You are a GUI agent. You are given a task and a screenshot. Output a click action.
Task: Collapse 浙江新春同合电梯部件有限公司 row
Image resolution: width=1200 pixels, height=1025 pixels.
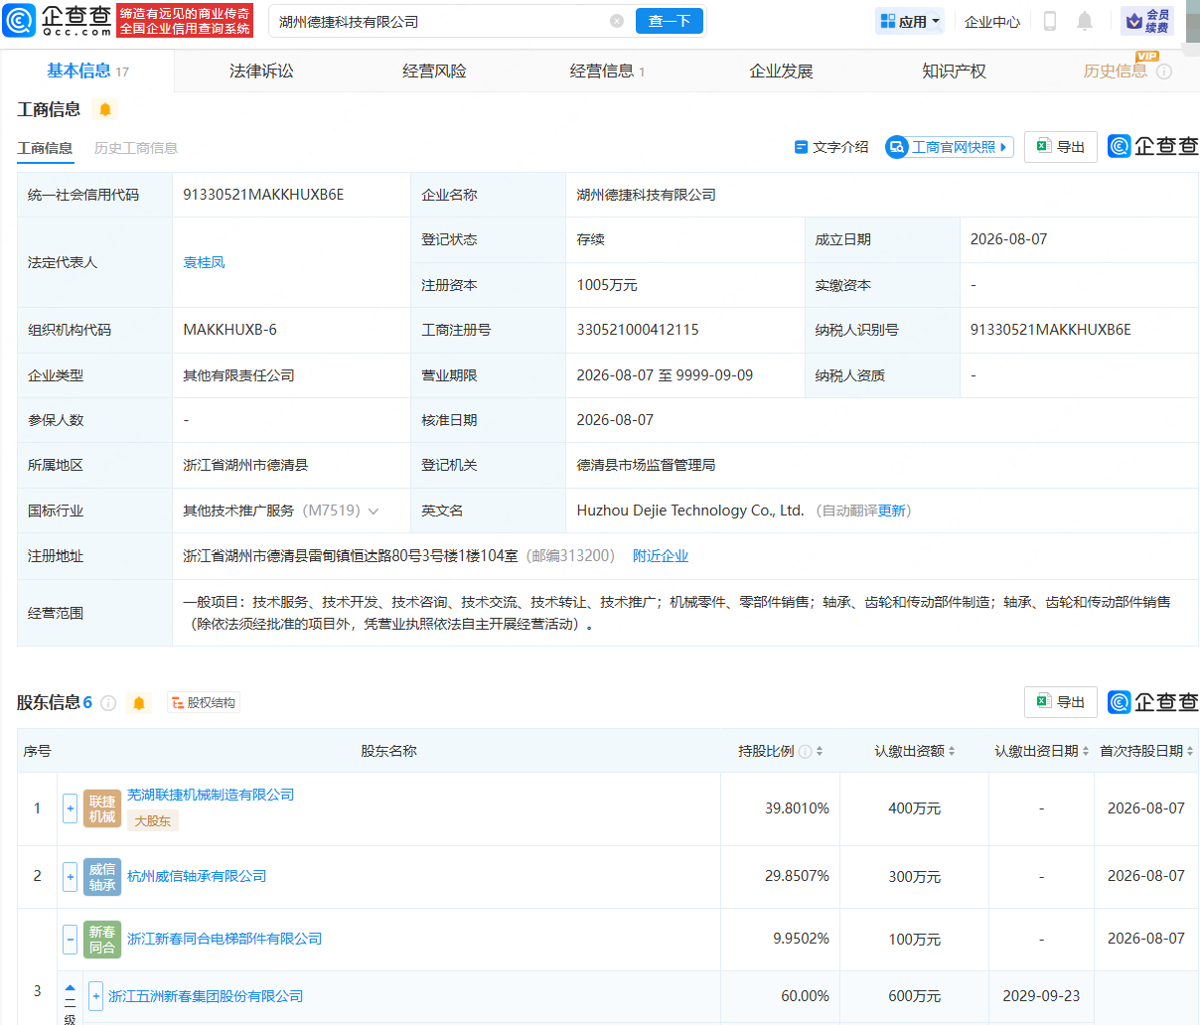tap(70, 939)
